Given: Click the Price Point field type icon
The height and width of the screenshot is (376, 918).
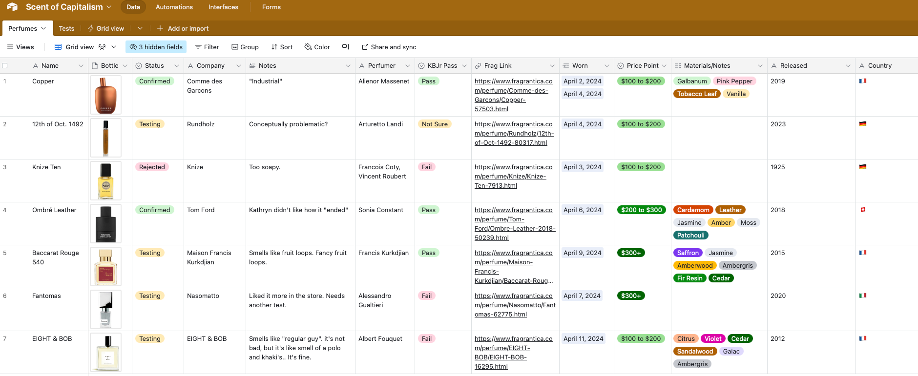Looking at the screenshot, I should point(621,65).
